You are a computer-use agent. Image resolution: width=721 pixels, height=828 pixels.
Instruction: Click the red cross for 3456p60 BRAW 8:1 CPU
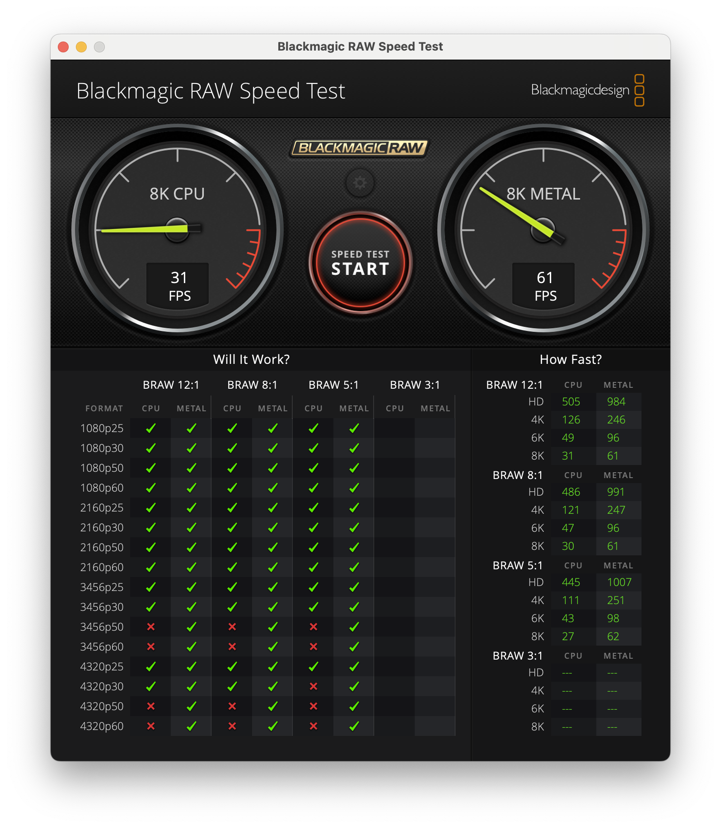coord(232,647)
